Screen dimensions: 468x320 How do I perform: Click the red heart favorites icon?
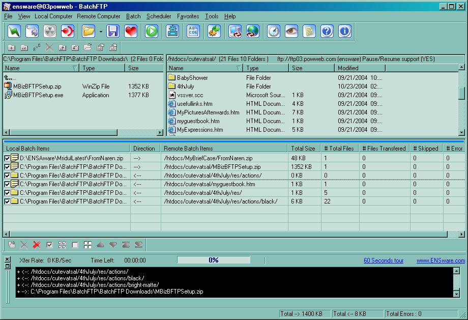(x=131, y=31)
